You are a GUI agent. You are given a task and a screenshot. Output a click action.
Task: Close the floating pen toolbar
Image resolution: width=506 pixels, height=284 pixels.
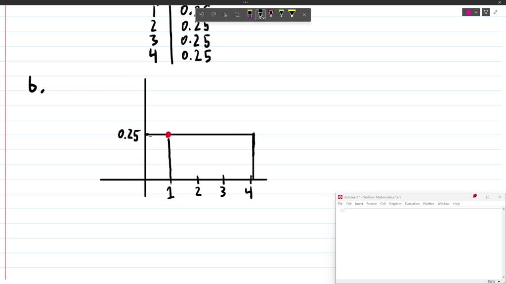coord(304,14)
